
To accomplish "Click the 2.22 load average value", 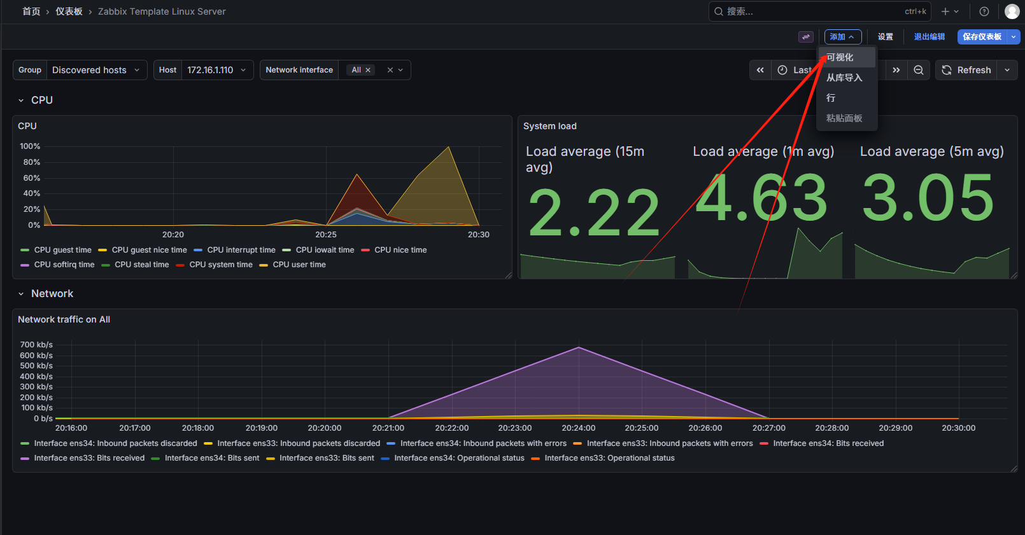I will tap(594, 213).
